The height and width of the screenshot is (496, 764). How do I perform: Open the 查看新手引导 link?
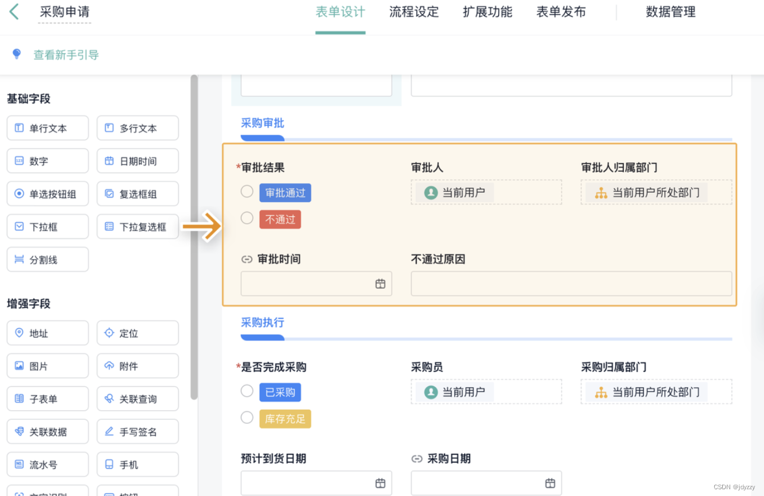pos(66,55)
